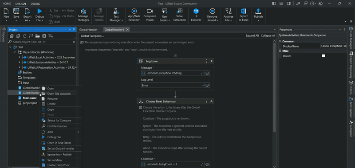This screenshot has width=355, height=168.
Task: Collapse the Common property category
Action: click(280, 41)
